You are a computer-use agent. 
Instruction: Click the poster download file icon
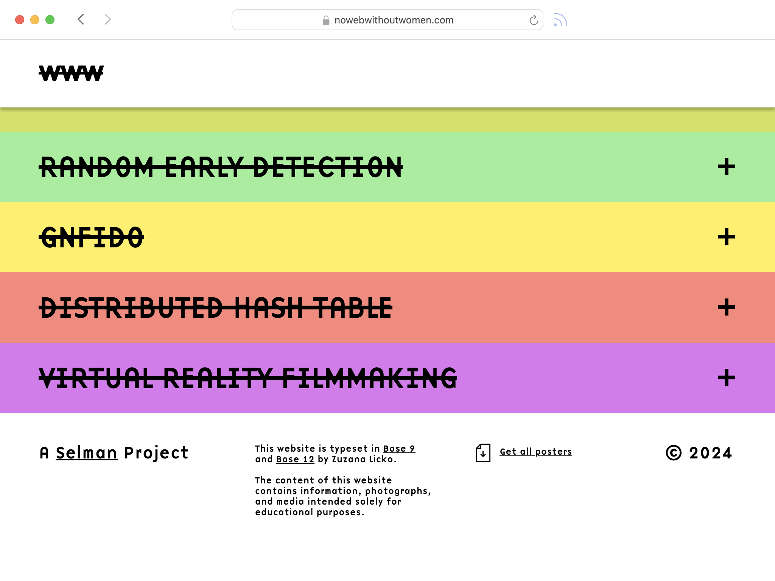pyautogui.click(x=483, y=452)
